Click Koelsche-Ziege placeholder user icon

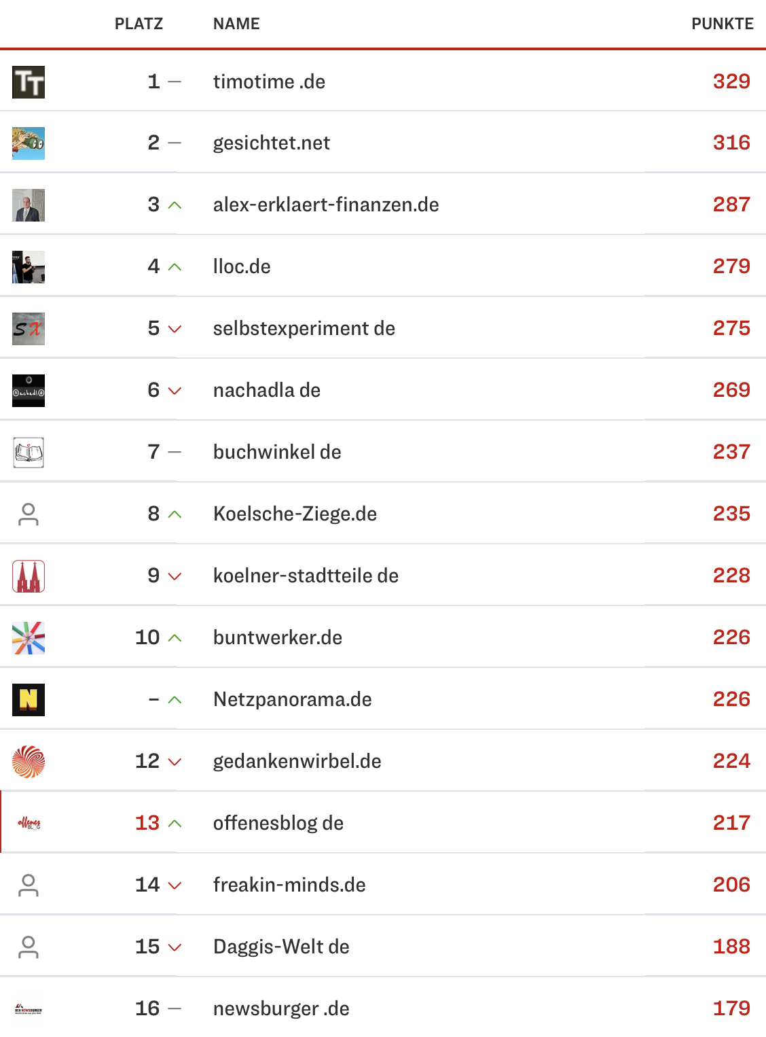[29, 514]
